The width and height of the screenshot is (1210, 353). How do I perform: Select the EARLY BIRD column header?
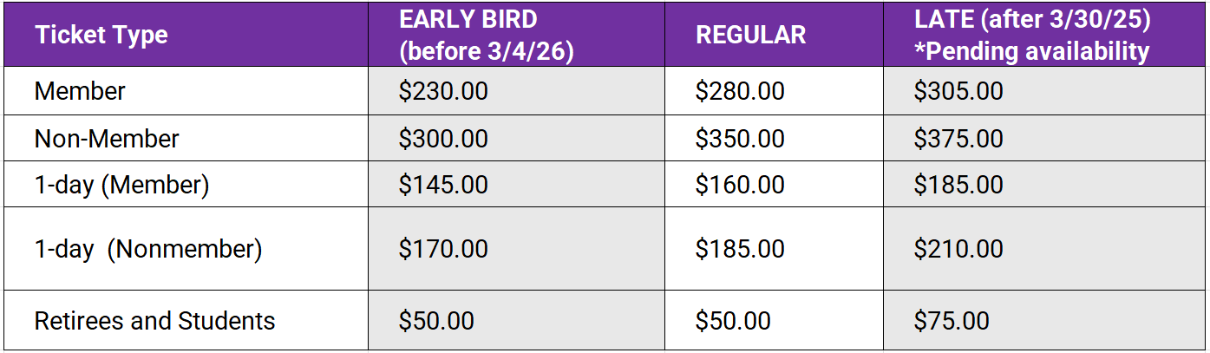tap(486, 36)
